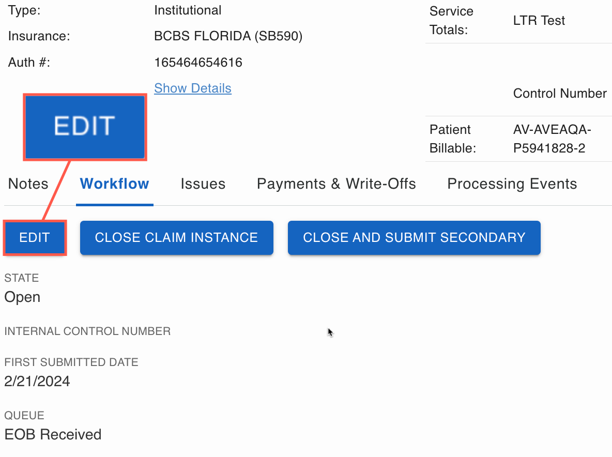Click the Open state value
Image resolution: width=612 pixels, height=457 pixels.
22,297
